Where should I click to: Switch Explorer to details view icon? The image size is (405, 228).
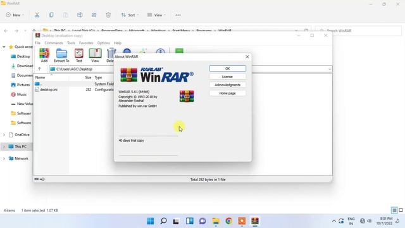pos(394,210)
